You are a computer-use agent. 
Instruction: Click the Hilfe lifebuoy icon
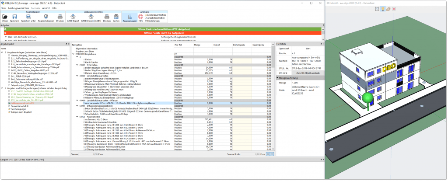(140, 17)
